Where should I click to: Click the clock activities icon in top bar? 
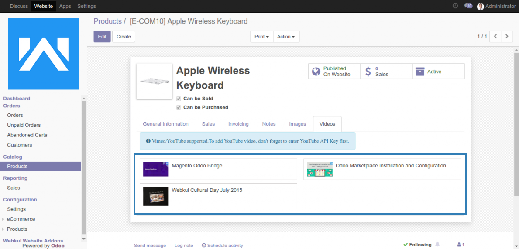455,6
